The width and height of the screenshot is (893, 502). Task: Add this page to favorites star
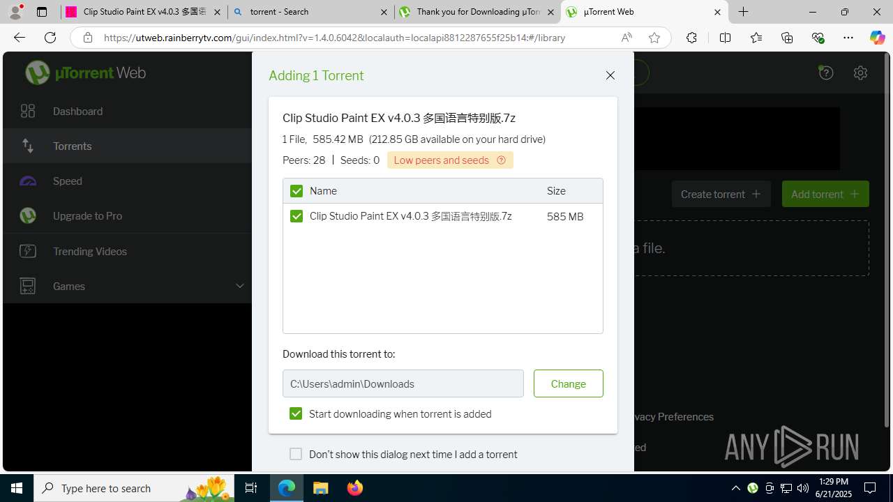click(x=654, y=38)
